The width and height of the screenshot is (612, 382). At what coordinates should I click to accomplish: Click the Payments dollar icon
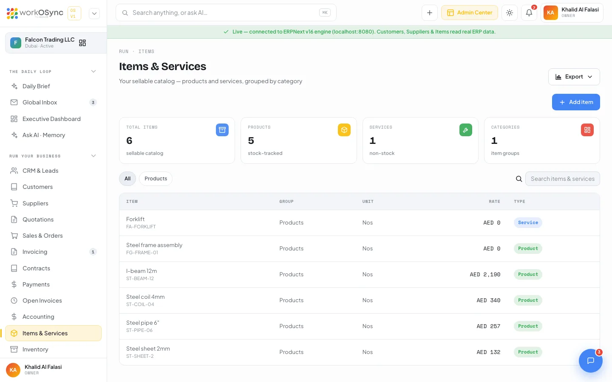(14, 284)
